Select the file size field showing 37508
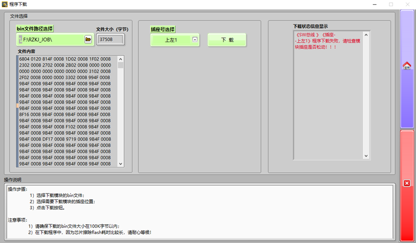The image size is (416, 243). point(110,39)
